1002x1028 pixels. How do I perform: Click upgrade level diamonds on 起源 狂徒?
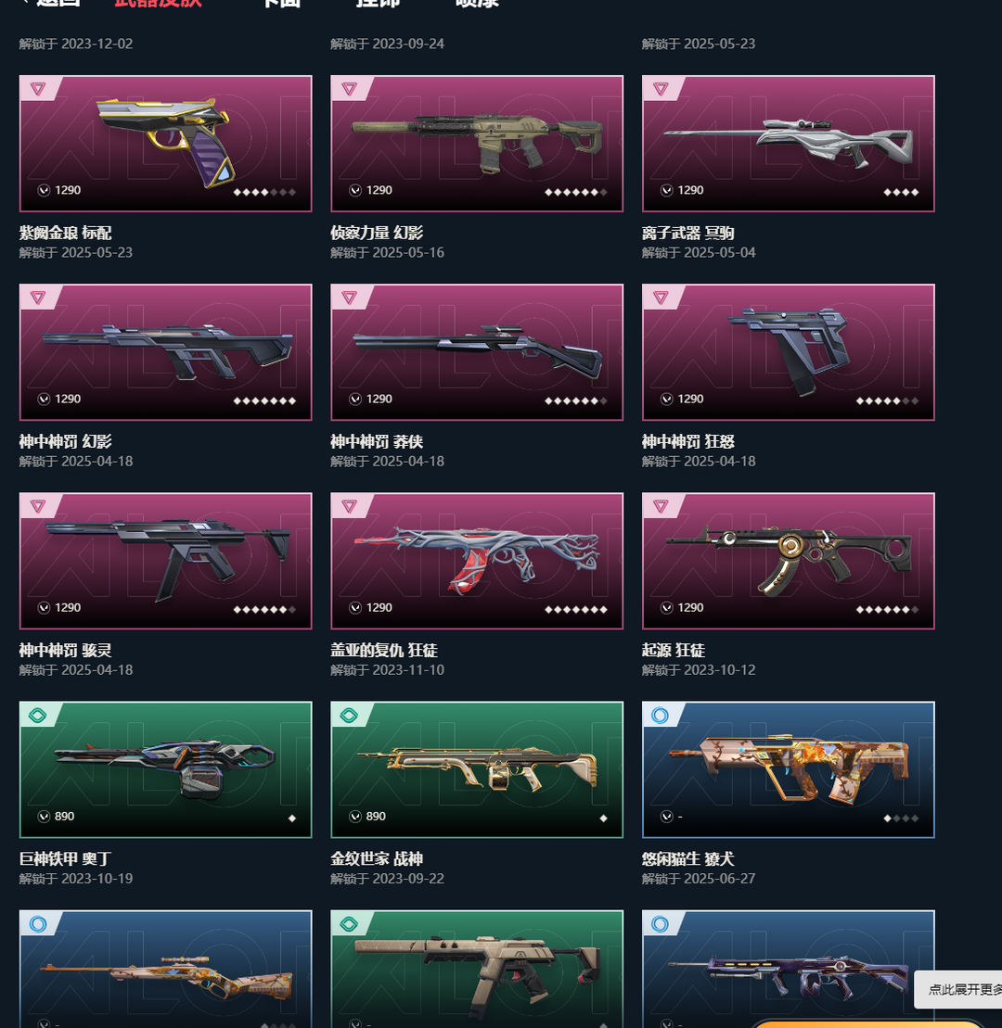(887, 610)
